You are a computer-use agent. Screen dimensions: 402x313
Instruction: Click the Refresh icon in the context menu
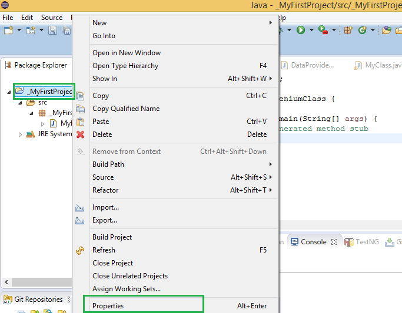(x=81, y=250)
